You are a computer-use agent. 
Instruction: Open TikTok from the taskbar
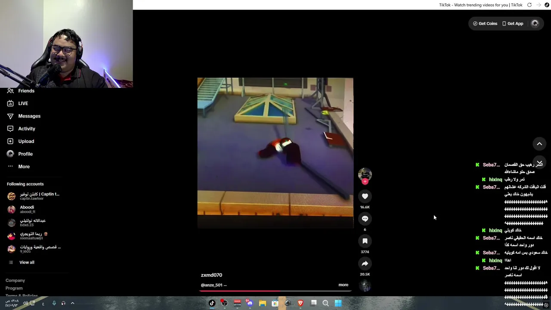(212, 303)
